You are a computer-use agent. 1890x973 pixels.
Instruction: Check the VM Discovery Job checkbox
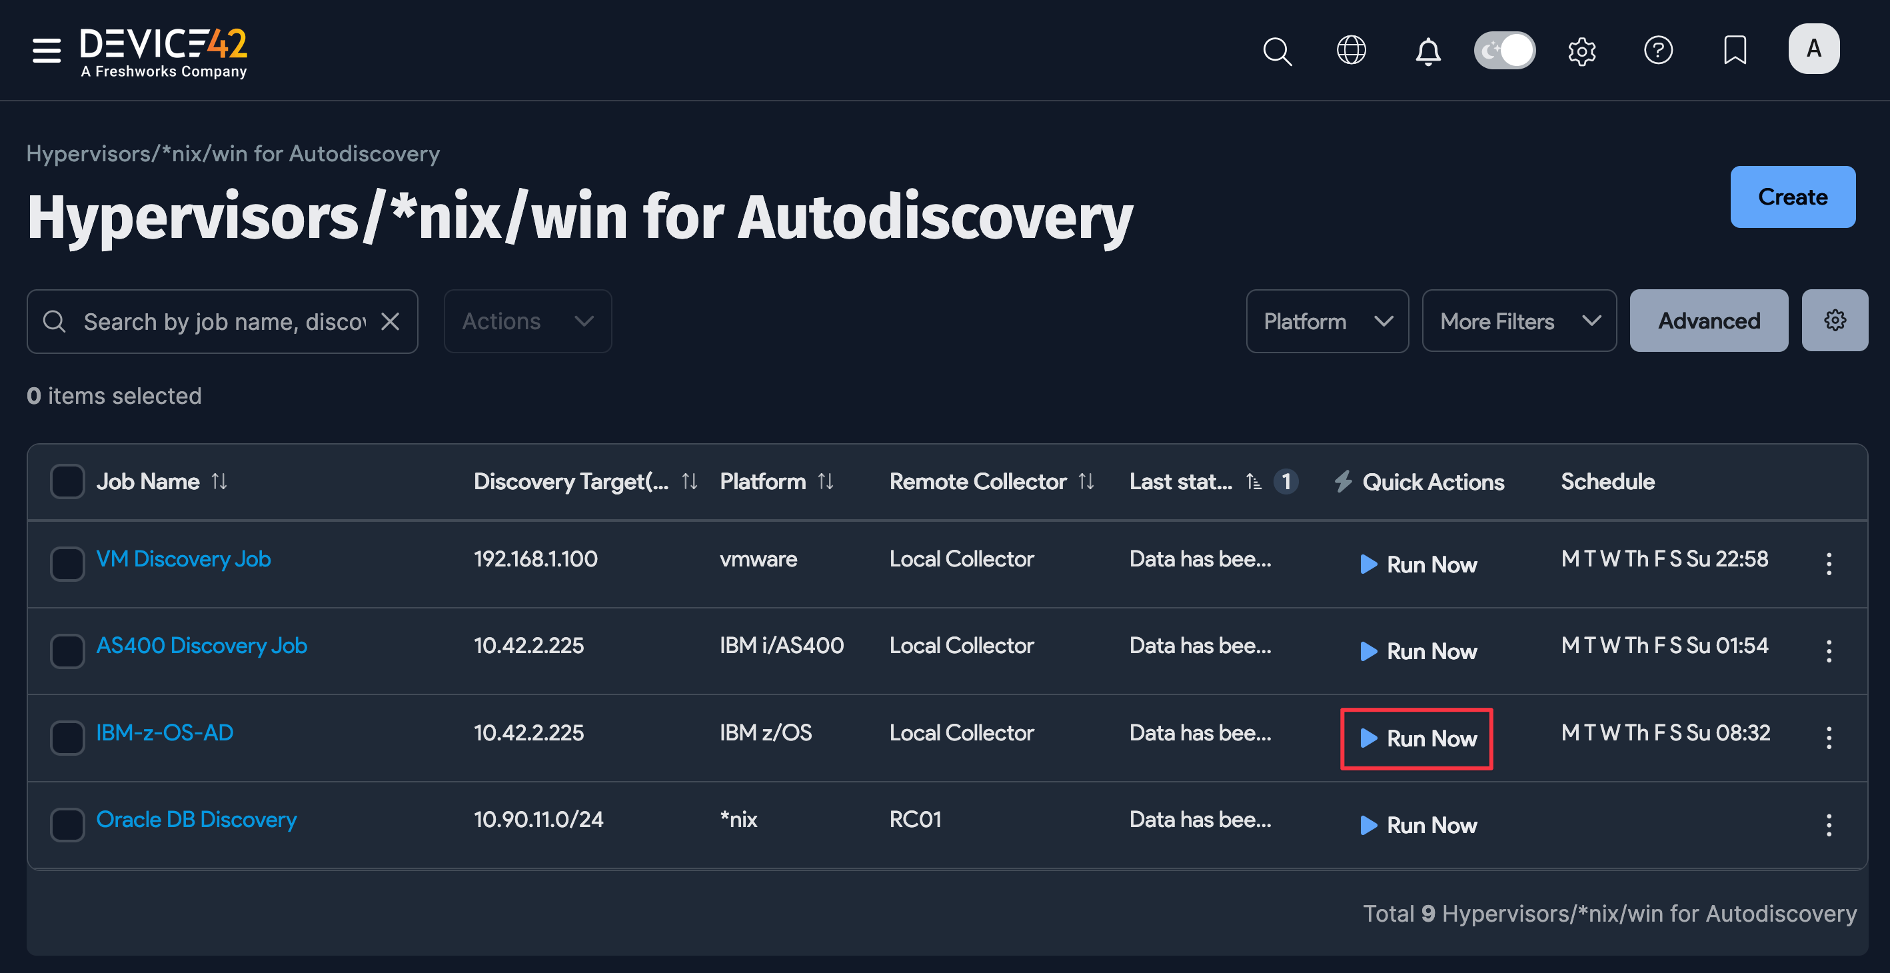(x=67, y=564)
